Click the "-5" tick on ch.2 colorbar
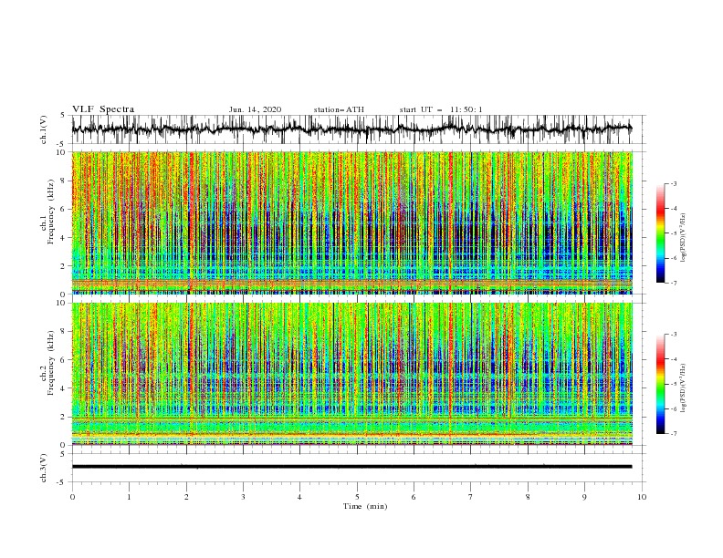 [674, 384]
